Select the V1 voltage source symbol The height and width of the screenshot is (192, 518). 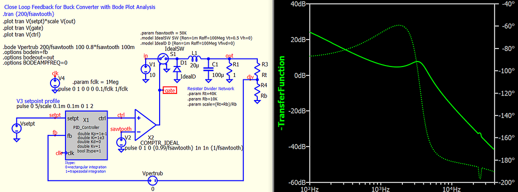point(145,70)
